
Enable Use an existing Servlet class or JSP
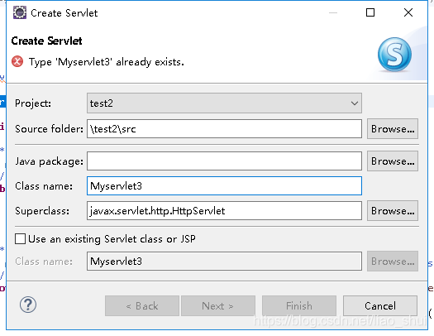pyautogui.click(x=20, y=239)
